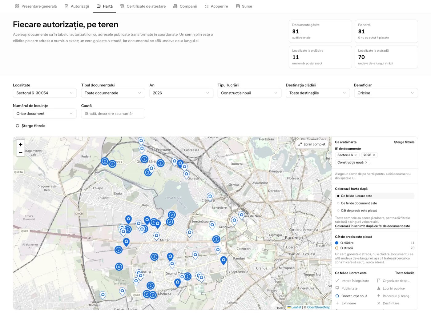Toggle the Intrare în legalitate legend filter
Screen dimensions: 431x313
(352, 281)
